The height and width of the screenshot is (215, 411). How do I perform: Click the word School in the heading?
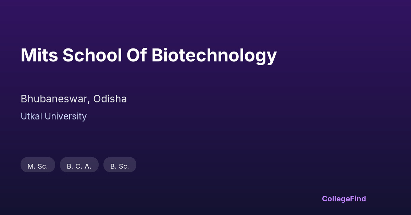point(92,55)
